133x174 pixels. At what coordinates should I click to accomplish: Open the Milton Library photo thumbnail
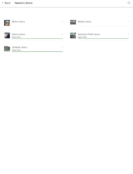click(7, 23)
